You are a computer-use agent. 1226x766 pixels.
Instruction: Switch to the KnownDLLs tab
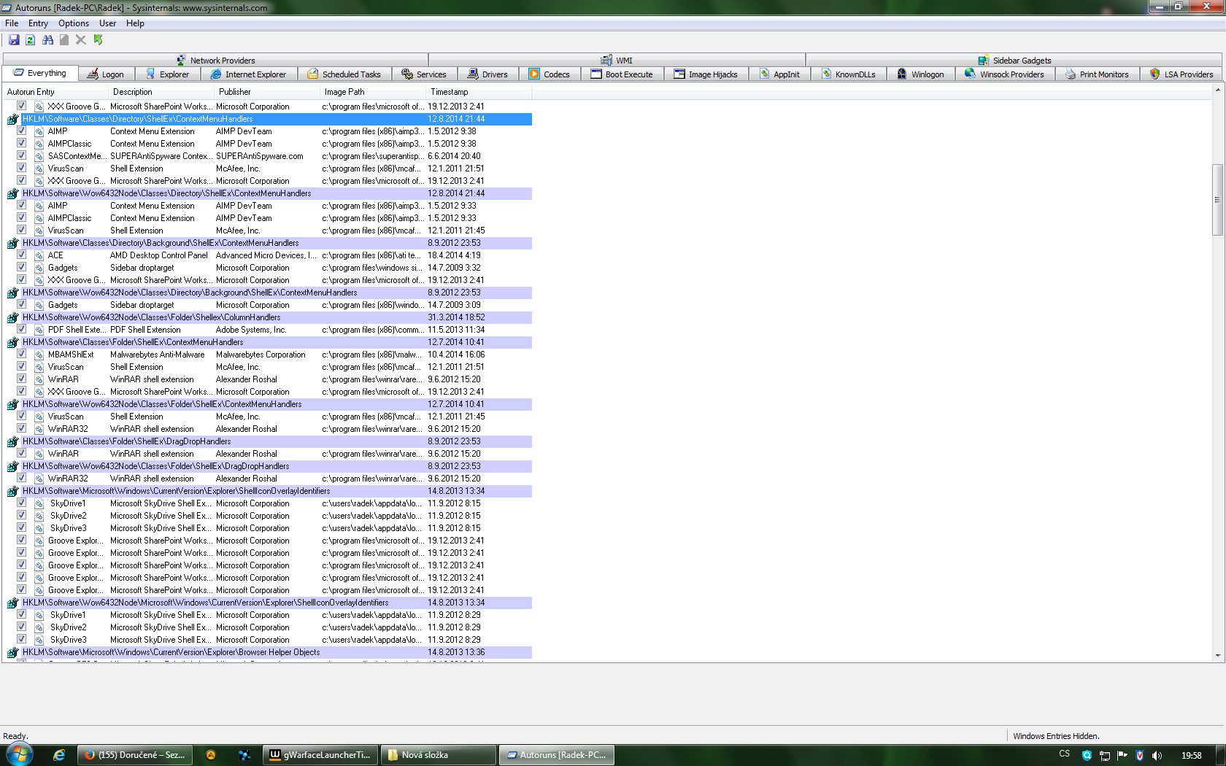848,74
